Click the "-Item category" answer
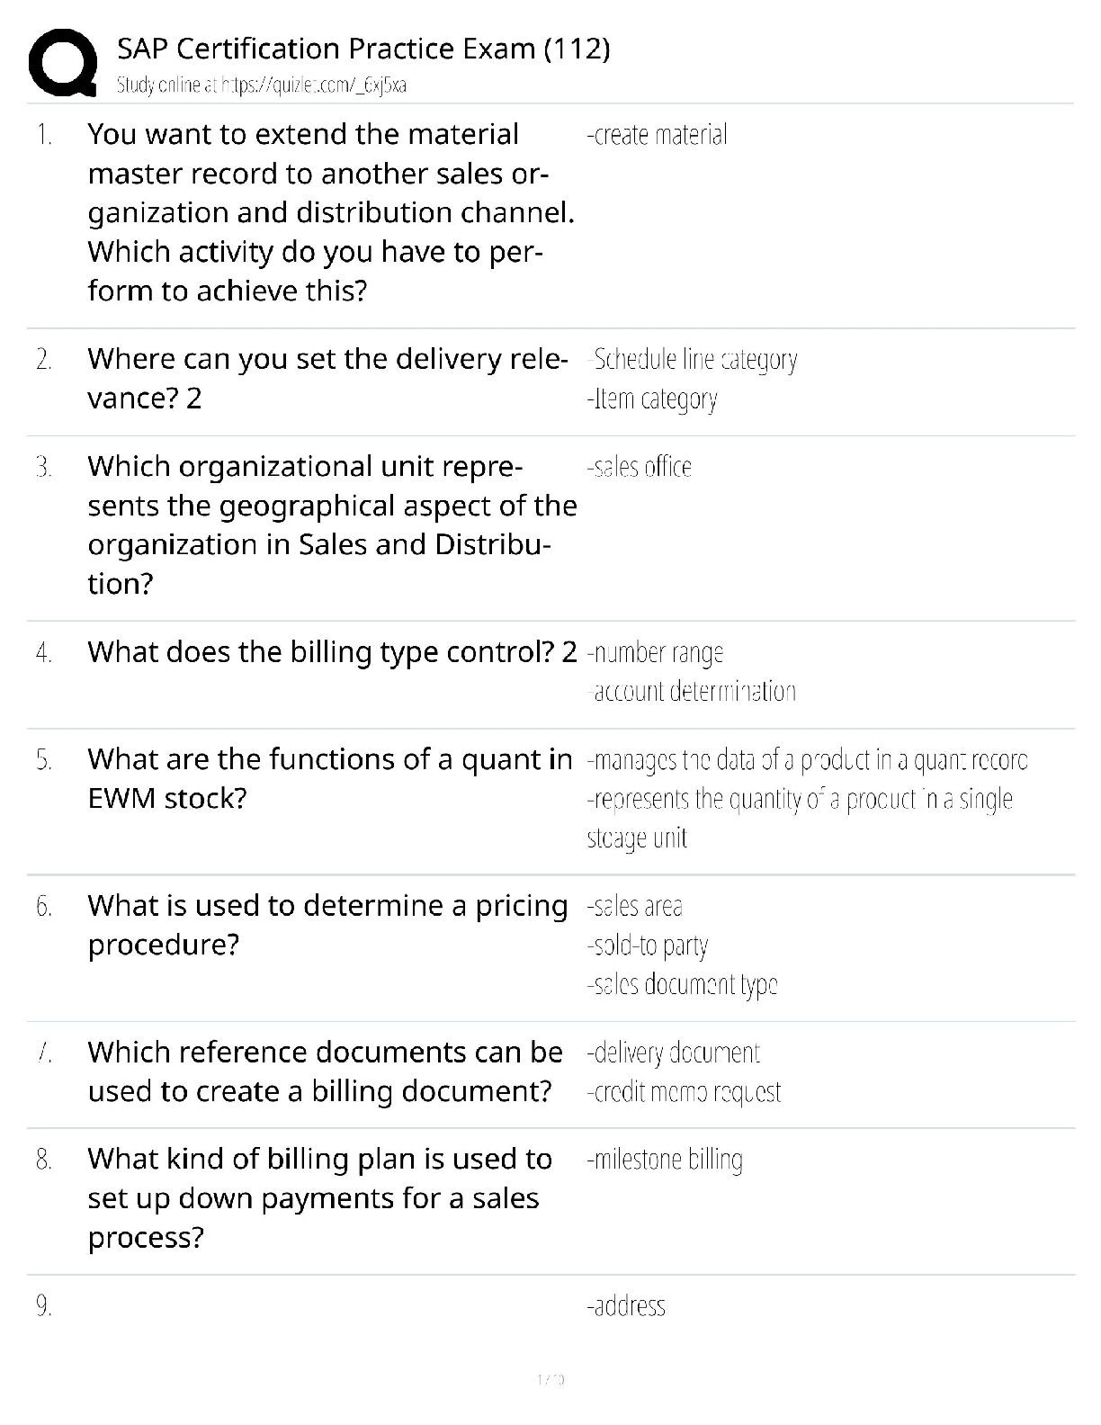This screenshot has width=1101, height=1425. click(x=652, y=399)
